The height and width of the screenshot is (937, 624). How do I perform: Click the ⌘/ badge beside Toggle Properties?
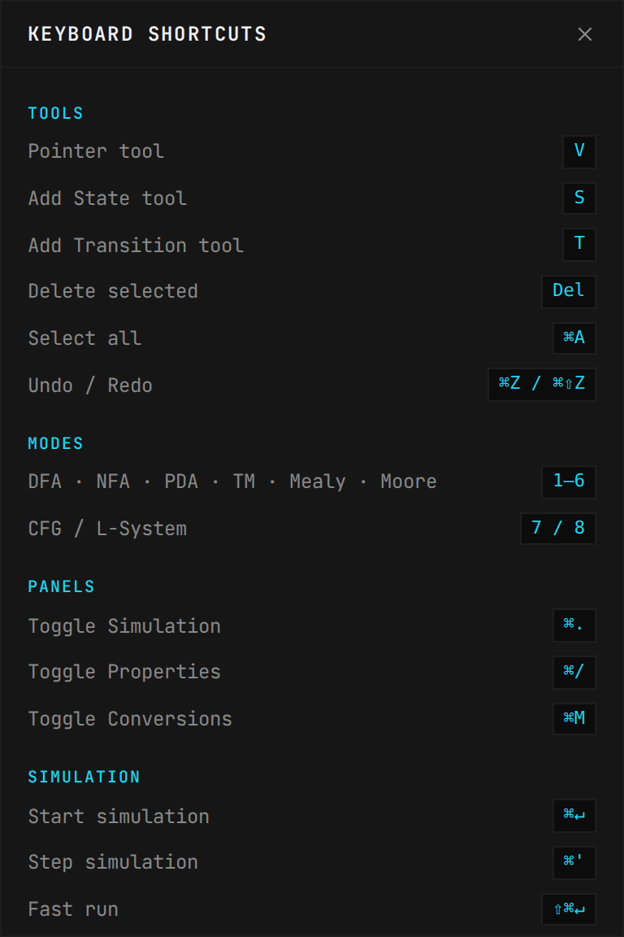tap(574, 672)
